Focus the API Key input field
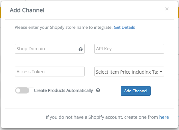 (x=129, y=49)
